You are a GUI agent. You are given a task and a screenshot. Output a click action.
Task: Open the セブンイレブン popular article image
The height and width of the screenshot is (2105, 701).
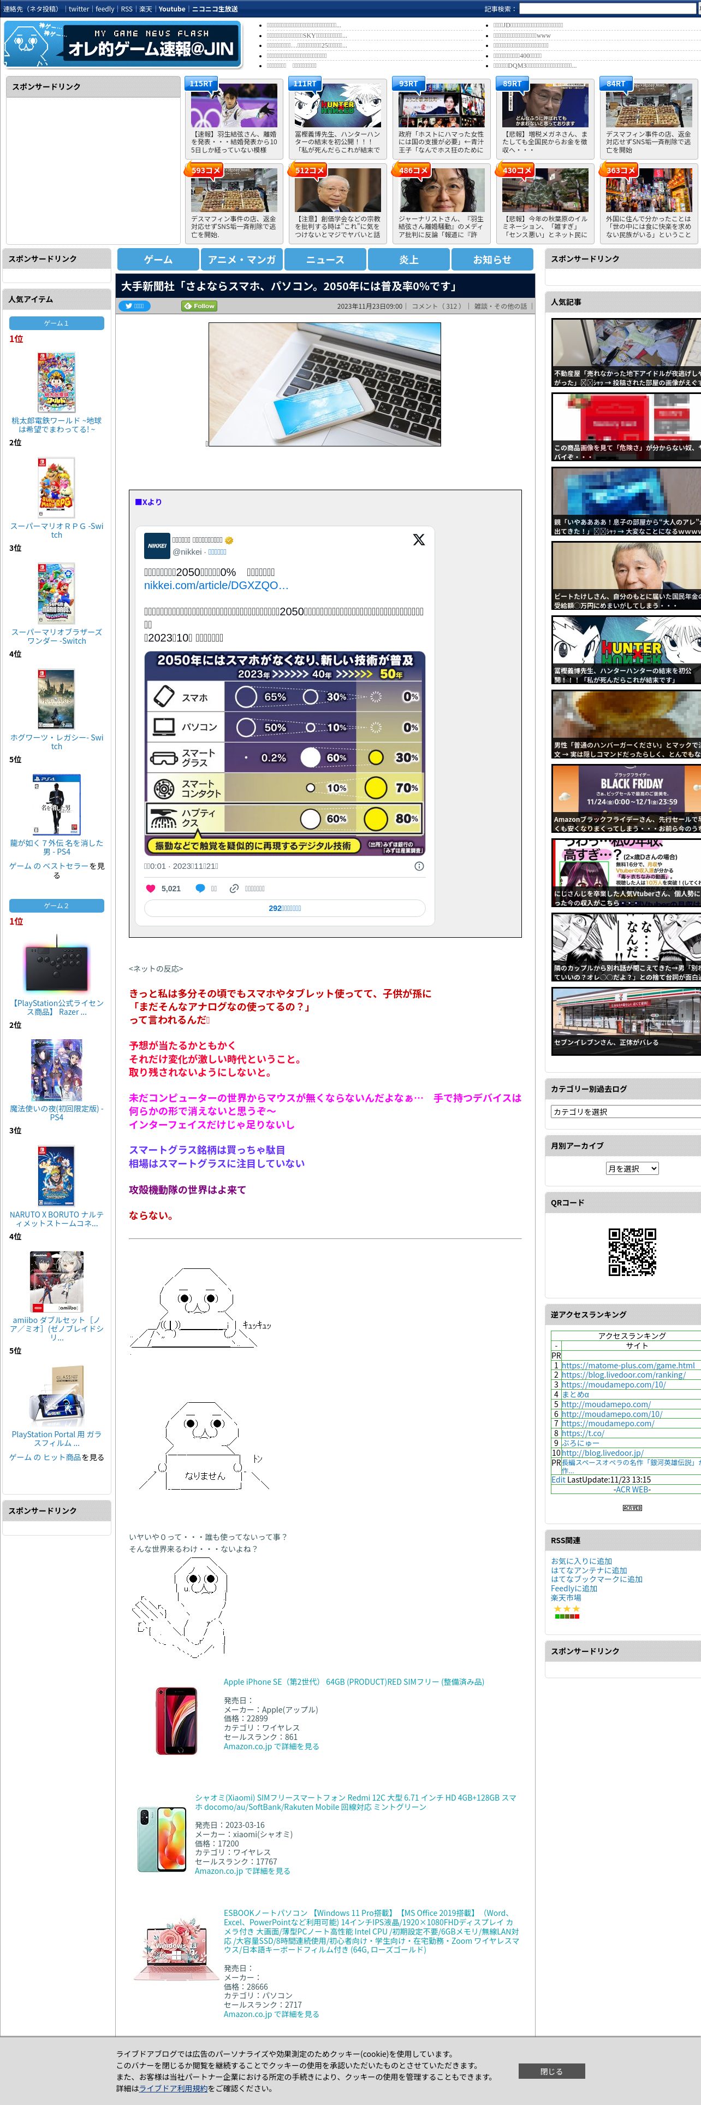tap(627, 1021)
